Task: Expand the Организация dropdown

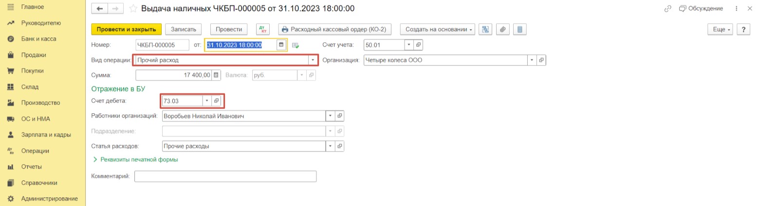Action: pos(532,60)
